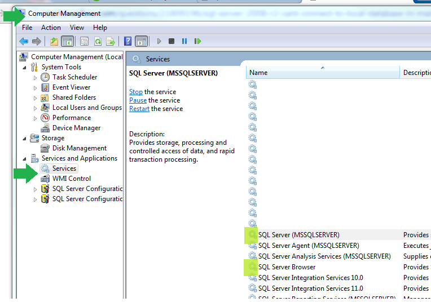
Task: Open Help via blue question-mark icon
Action: point(128,41)
